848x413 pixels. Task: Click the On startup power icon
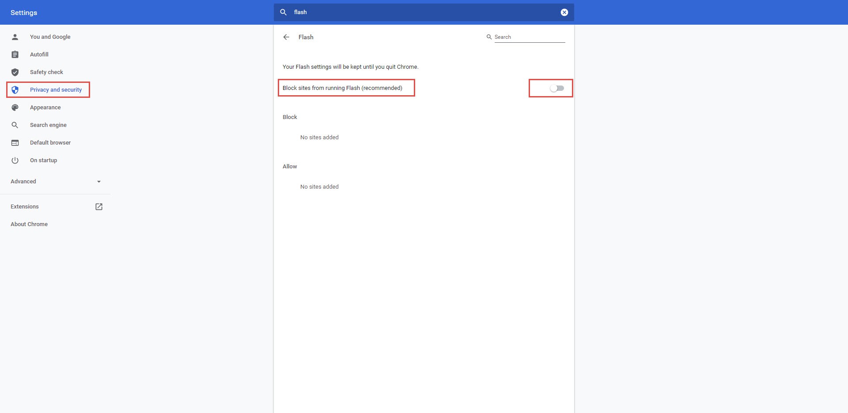(x=15, y=160)
